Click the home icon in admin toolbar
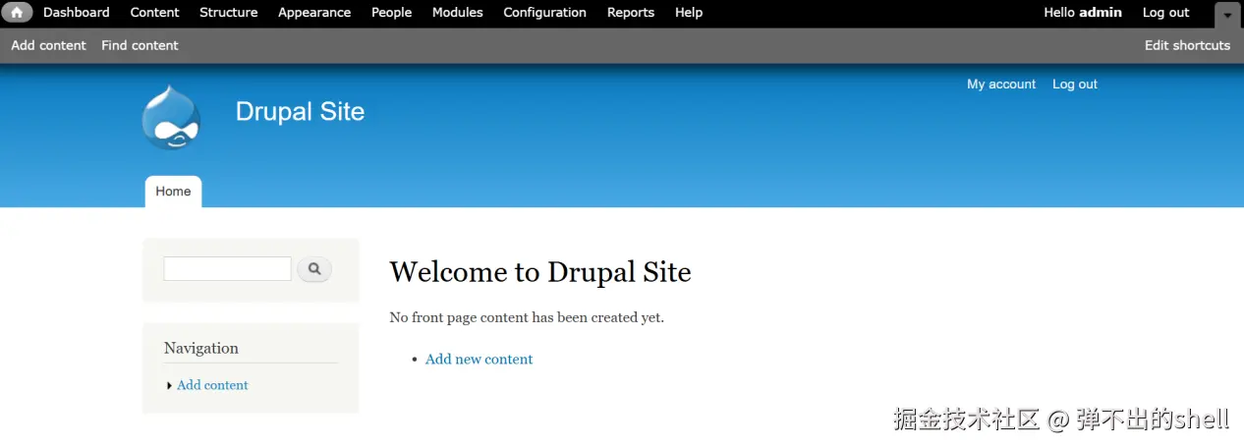1244x448 pixels. coord(17,13)
